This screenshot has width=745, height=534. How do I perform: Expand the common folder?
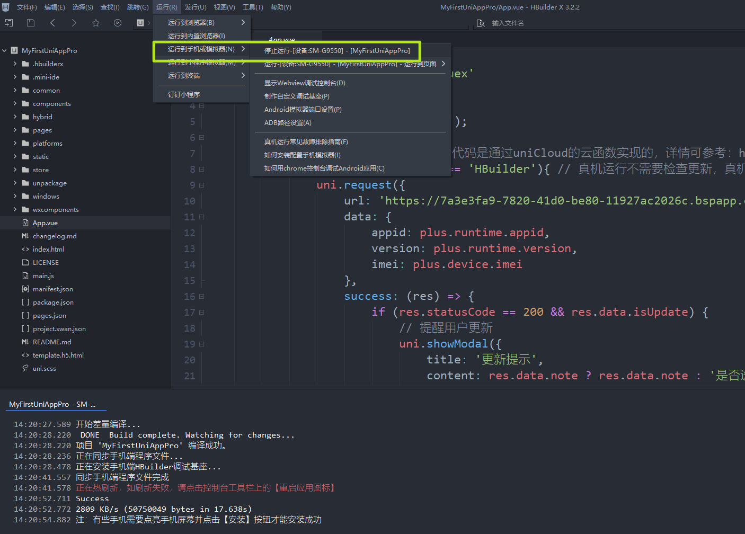15,91
